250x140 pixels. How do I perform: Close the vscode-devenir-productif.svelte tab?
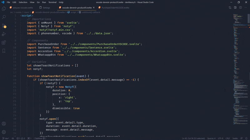(94, 7)
